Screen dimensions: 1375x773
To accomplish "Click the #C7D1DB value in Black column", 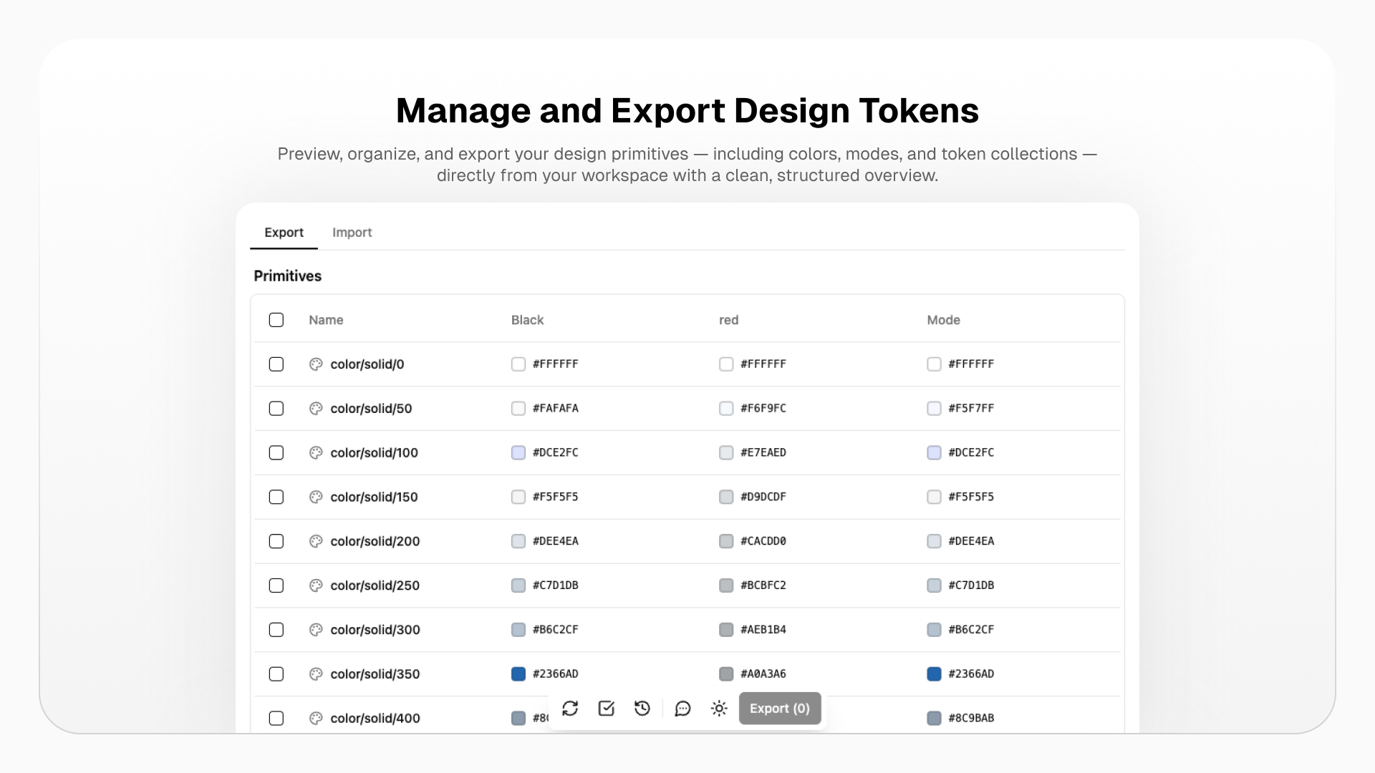I will [556, 585].
